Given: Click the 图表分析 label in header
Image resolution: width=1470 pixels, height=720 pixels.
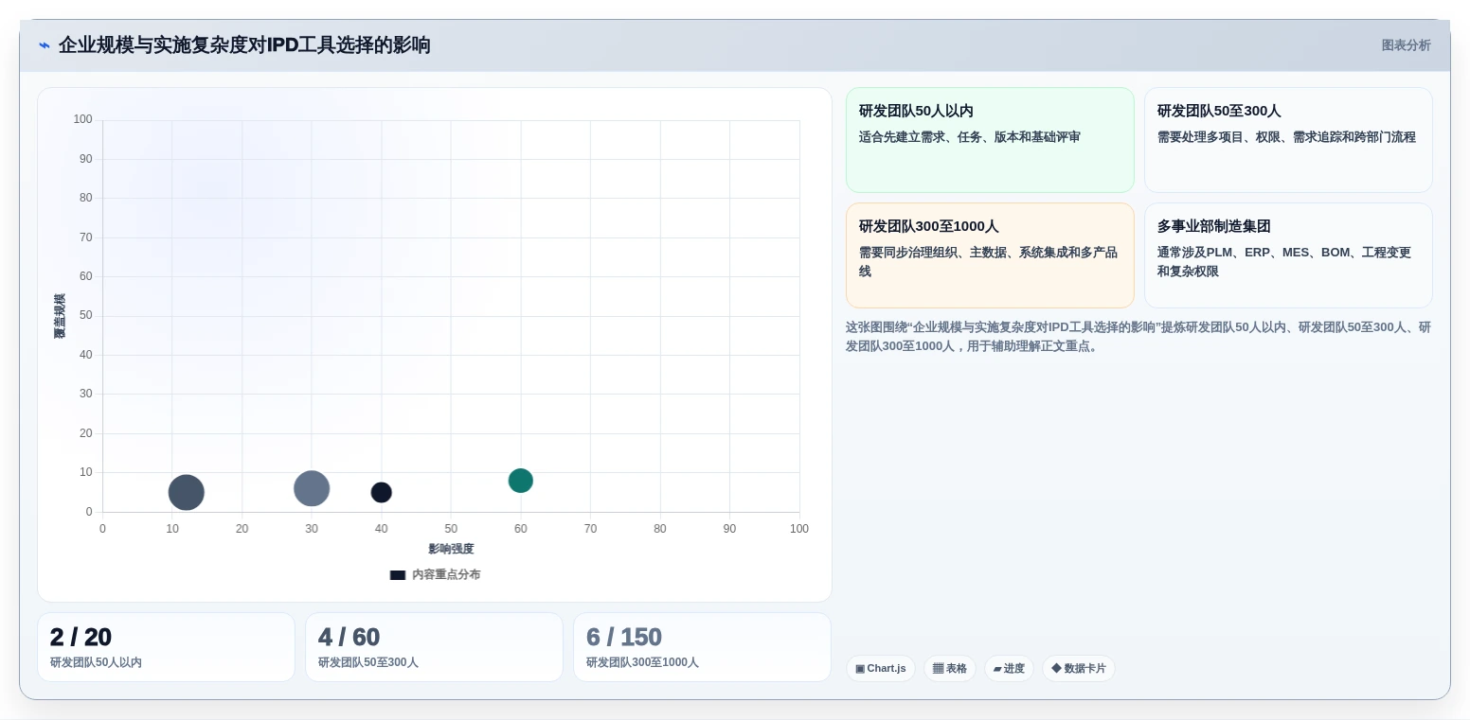Looking at the screenshot, I should [x=1406, y=45].
